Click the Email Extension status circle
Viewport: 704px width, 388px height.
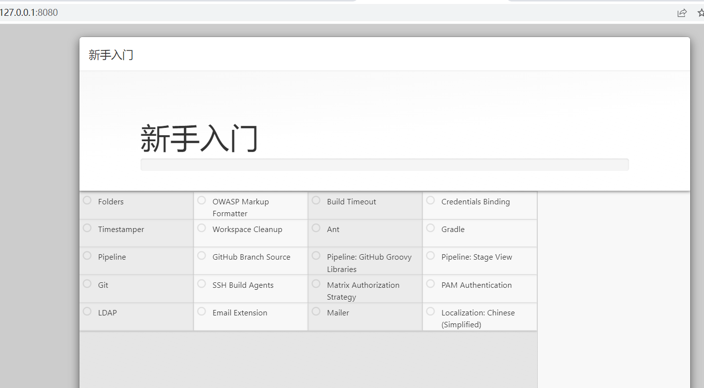[x=202, y=311]
